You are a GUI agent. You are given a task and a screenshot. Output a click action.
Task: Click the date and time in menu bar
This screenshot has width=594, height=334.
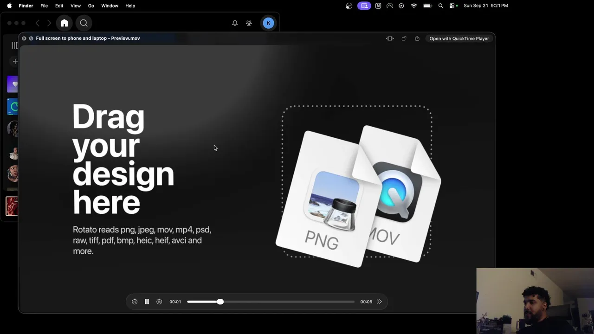pos(486,6)
